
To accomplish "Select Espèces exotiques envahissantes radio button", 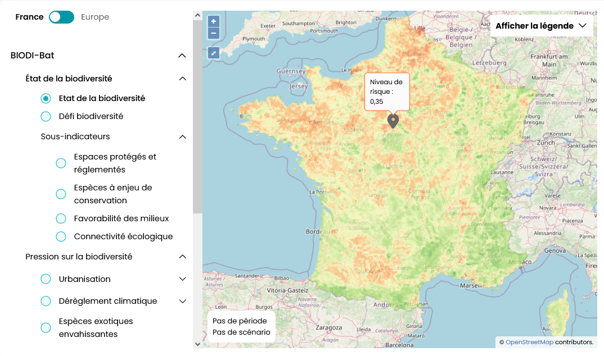I will pyautogui.click(x=46, y=328).
